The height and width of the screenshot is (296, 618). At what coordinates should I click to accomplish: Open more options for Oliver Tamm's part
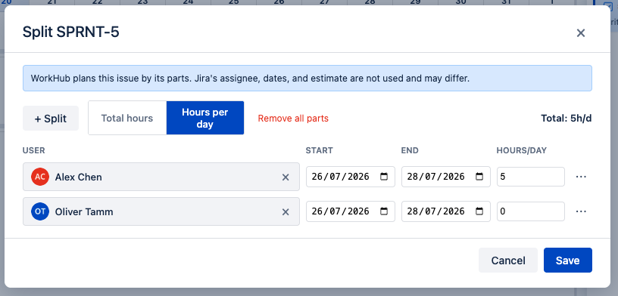point(581,211)
